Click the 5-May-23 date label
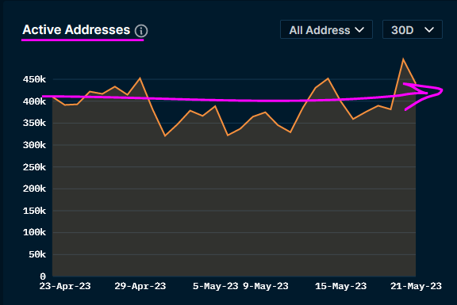This screenshot has width=457, height=305. 215,286
